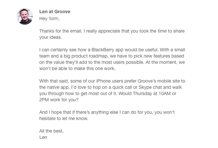Click the 2PM time in the message
The width and height of the screenshot is (218, 148).
coord(44,100)
